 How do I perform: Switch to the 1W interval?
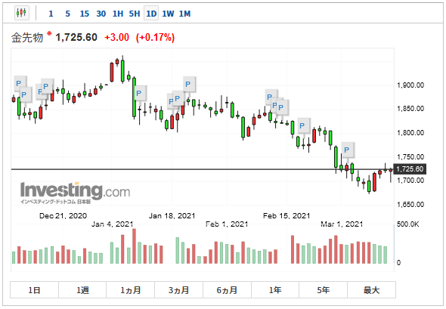pos(168,14)
